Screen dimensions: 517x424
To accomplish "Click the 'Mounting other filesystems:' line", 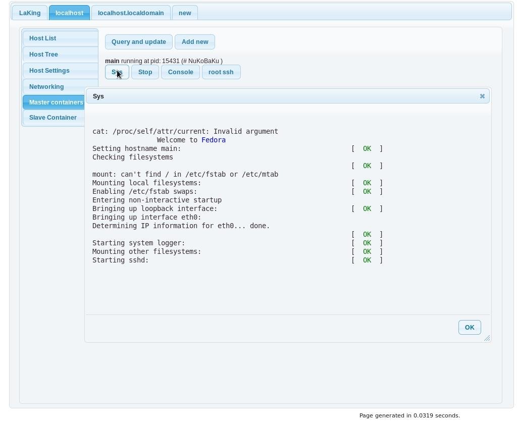I will pos(147,251).
